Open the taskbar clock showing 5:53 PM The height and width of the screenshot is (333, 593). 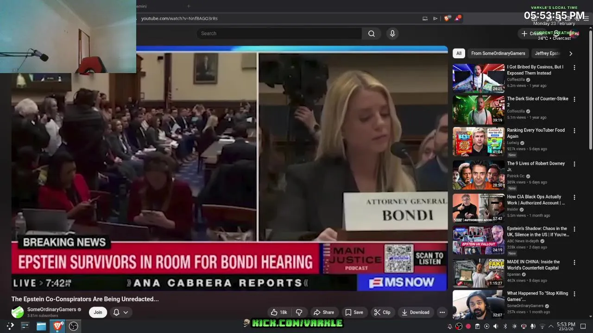tap(566, 327)
